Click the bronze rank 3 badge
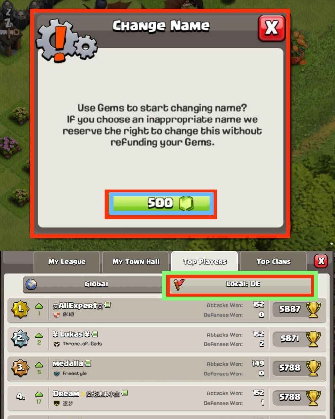The width and height of the screenshot is (335, 419). pyautogui.click(x=21, y=368)
